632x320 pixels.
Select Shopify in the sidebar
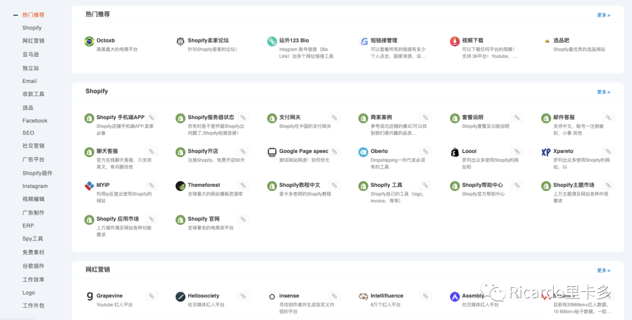pos(32,28)
